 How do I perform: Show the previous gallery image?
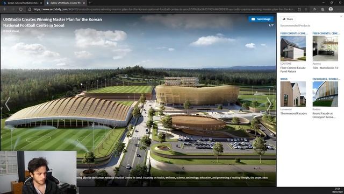coord(8,103)
